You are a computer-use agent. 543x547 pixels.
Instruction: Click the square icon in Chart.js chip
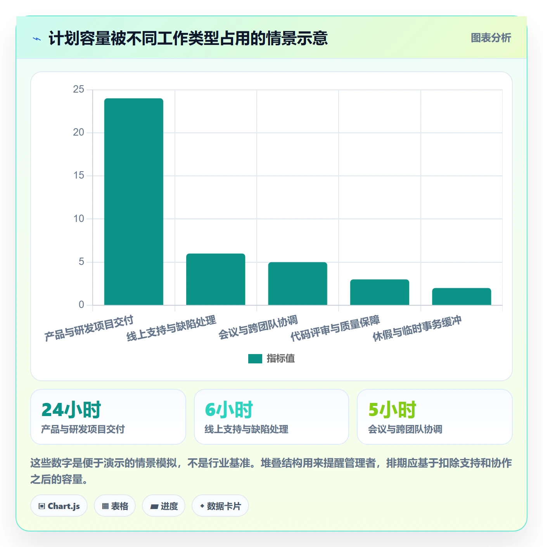tap(42, 506)
